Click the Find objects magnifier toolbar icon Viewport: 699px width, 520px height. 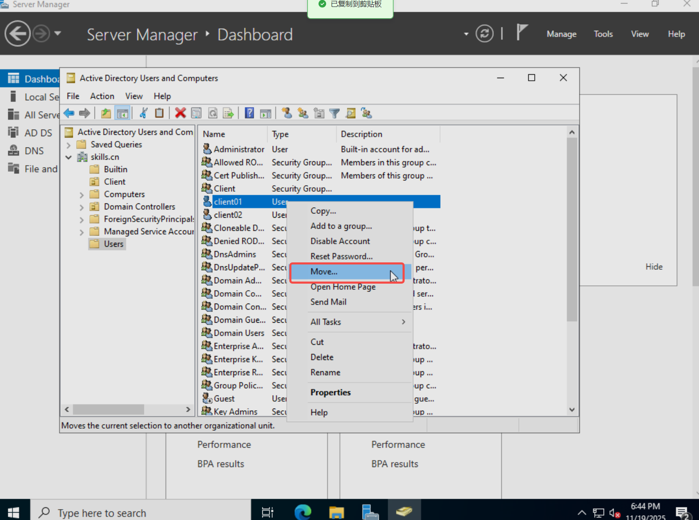(350, 113)
